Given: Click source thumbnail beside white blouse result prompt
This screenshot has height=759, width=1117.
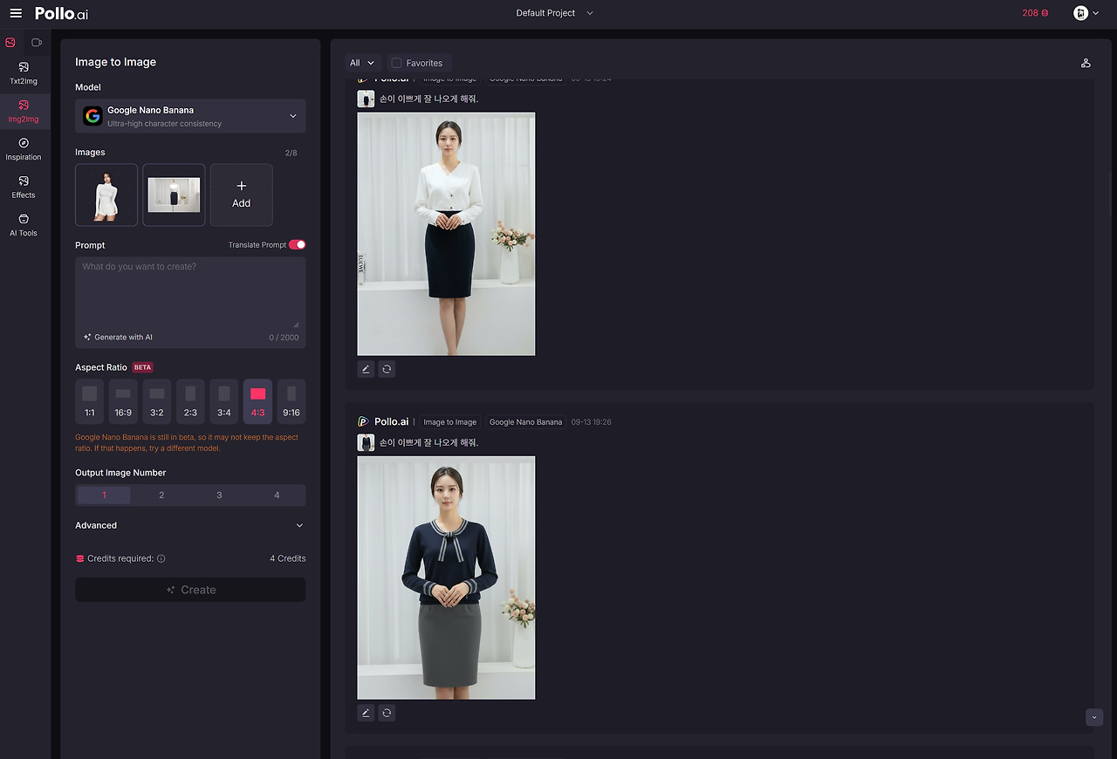Looking at the screenshot, I should click(x=366, y=99).
